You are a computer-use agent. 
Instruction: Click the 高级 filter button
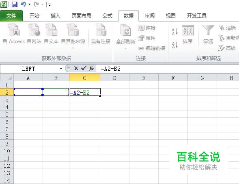tap(227, 48)
